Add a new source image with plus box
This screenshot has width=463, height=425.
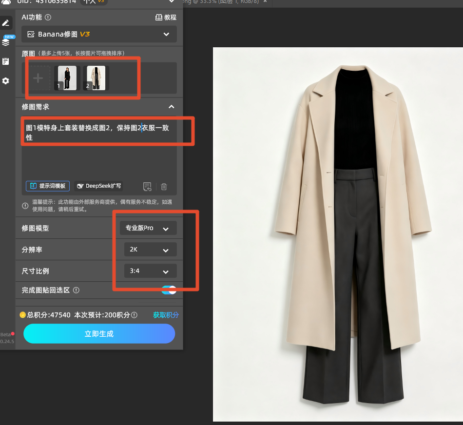38,78
